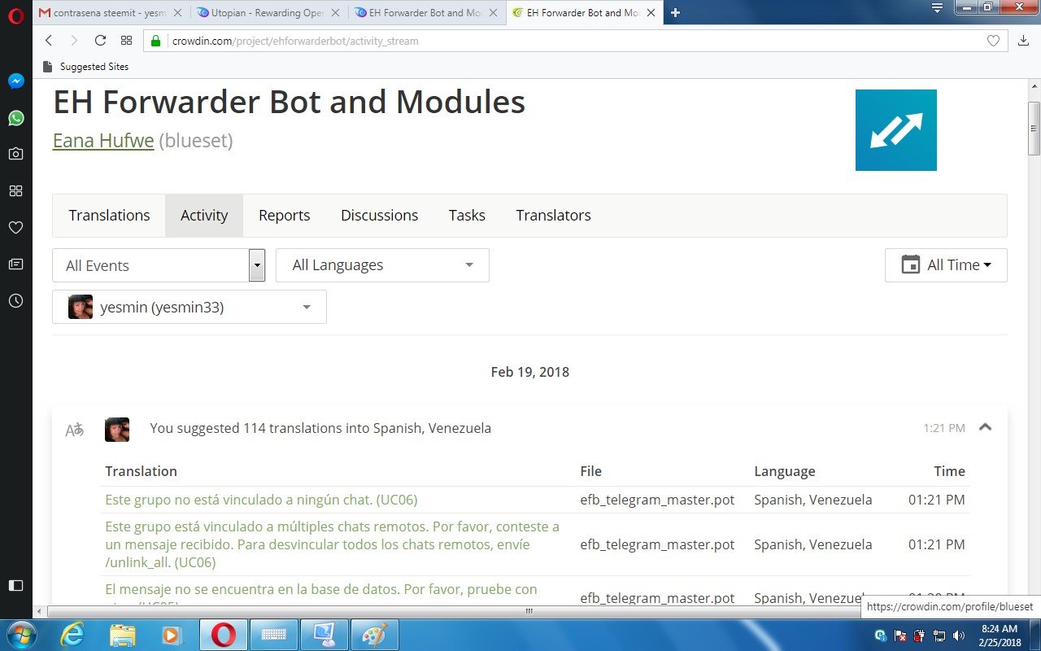
Task: Open the on-screen keyboard taskbar item
Action: tap(273, 635)
